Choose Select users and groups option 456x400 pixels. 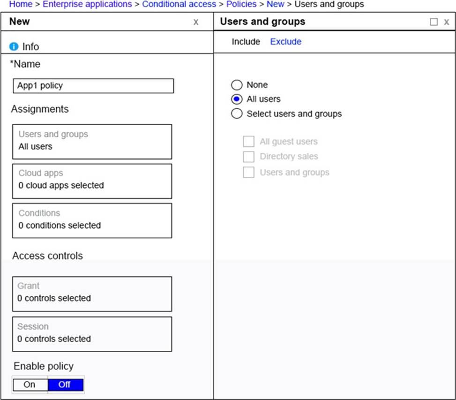[237, 113]
